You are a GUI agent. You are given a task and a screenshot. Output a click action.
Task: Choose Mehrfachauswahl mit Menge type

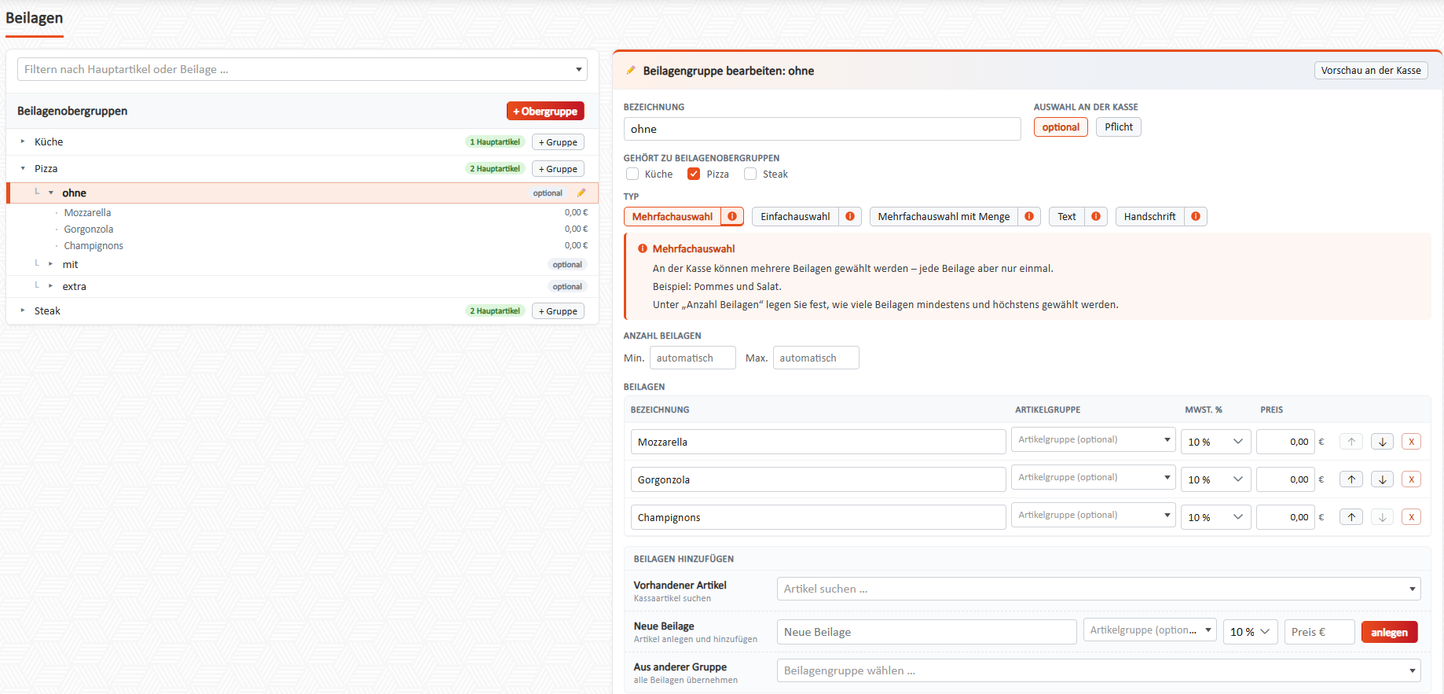click(x=944, y=216)
